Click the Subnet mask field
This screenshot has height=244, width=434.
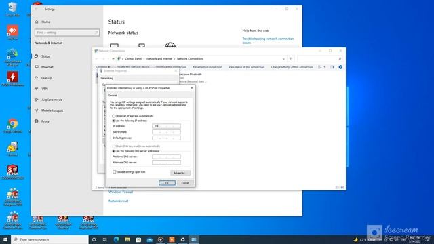pyautogui.click(x=166, y=132)
